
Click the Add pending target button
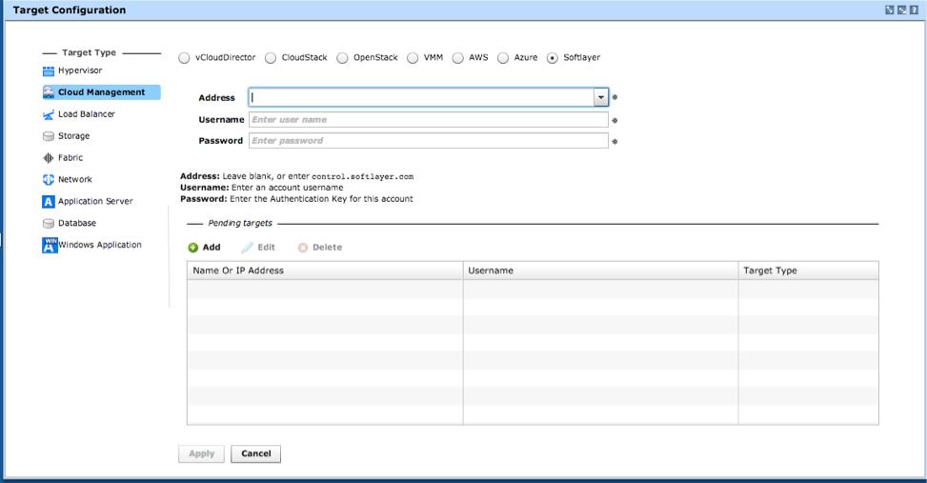coord(204,248)
